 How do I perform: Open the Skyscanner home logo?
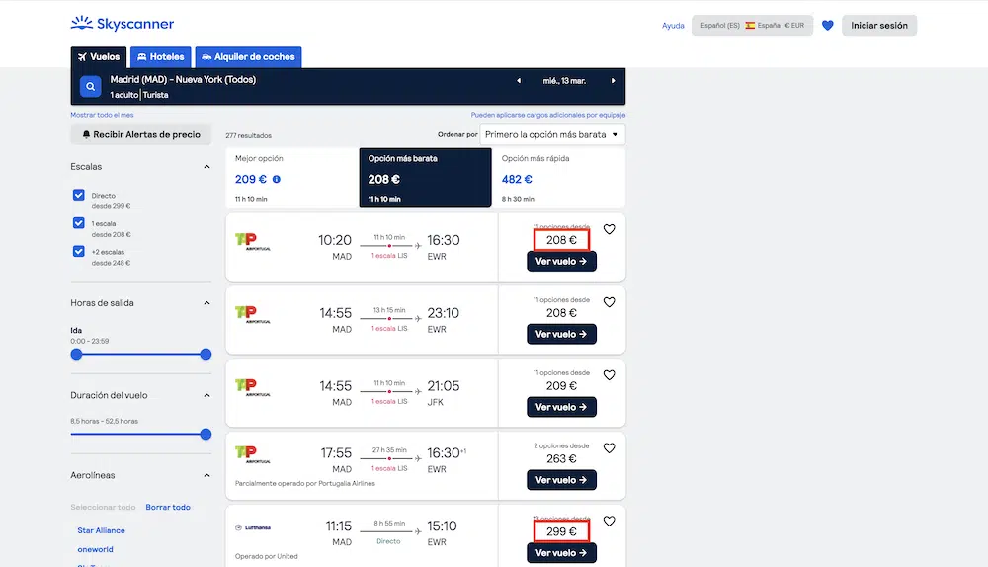(x=123, y=24)
